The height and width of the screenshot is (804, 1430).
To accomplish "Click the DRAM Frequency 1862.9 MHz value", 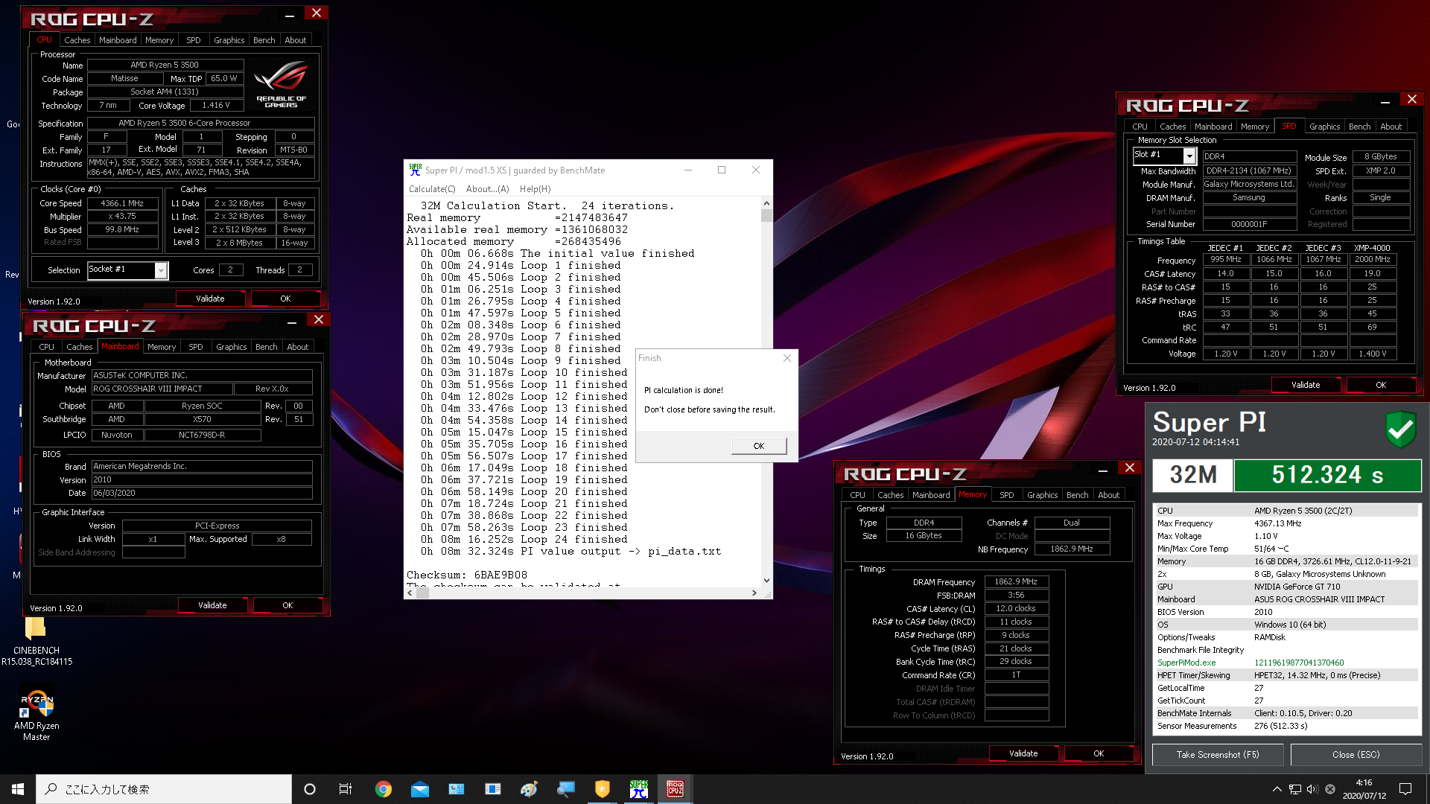I will (x=1016, y=581).
